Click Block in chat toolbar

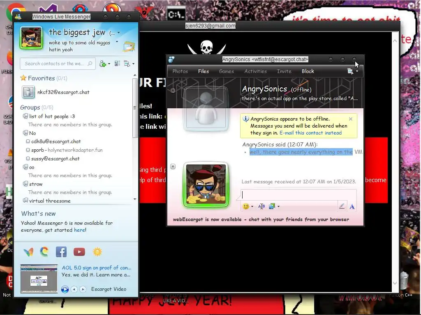coord(308,71)
